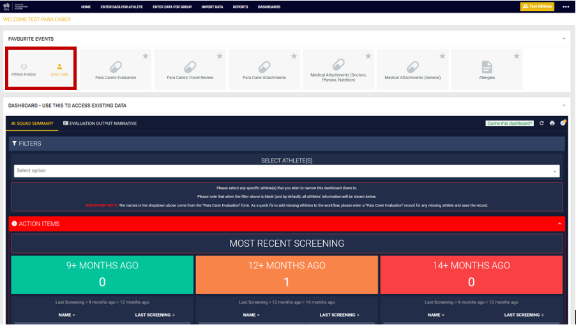Toggle favourite star on Allergies
The image size is (583, 327).
click(x=517, y=56)
